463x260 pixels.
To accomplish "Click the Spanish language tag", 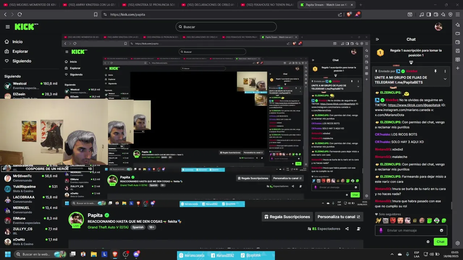I will pos(138,227).
